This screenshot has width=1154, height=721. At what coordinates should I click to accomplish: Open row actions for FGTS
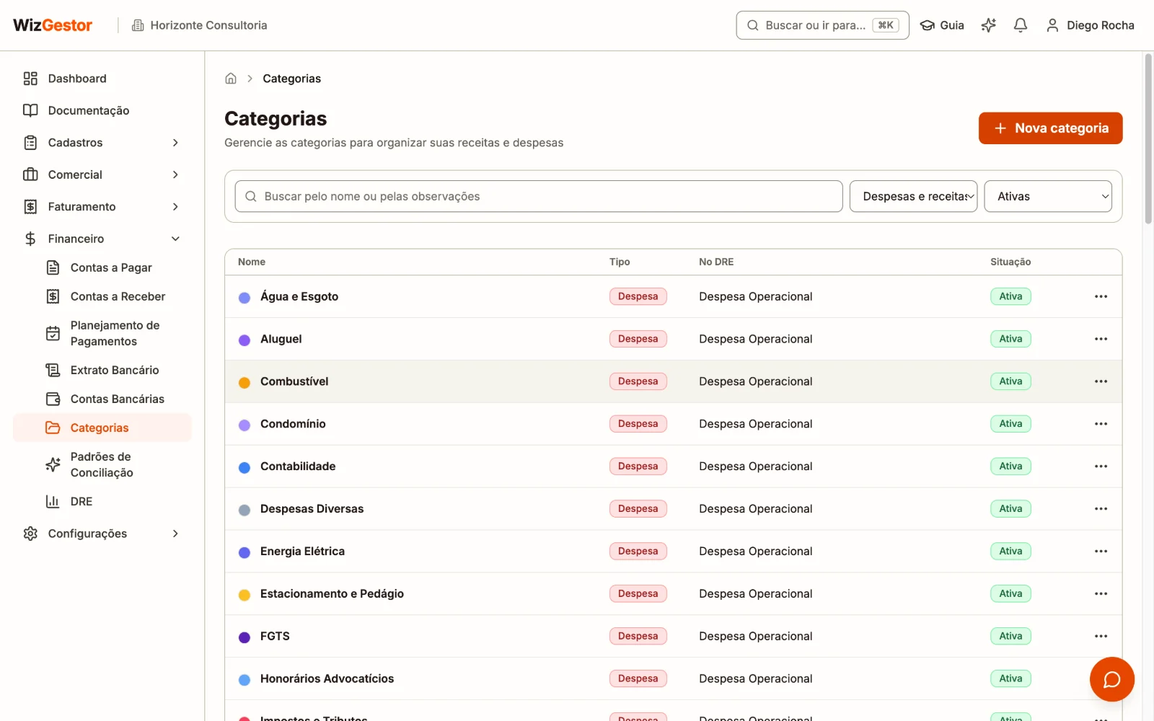click(1101, 637)
